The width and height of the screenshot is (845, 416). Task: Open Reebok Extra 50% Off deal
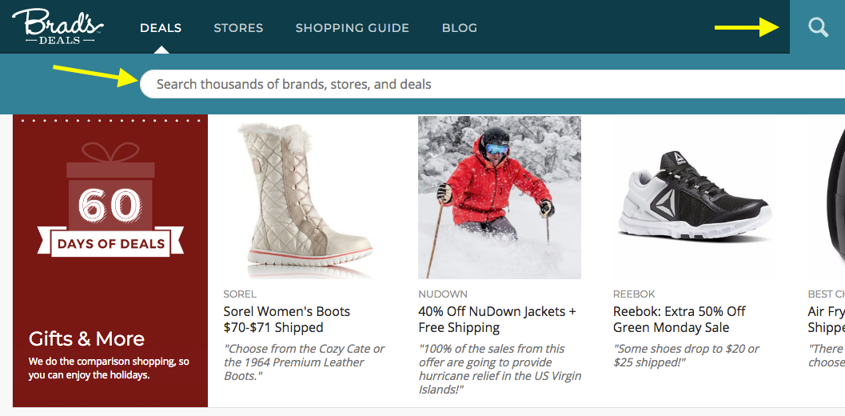click(680, 319)
